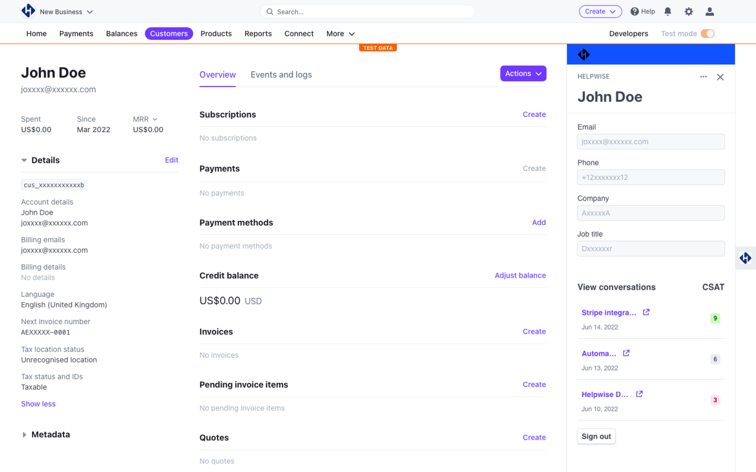The width and height of the screenshot is (756, 472).
Task: Open the Helpwise options ellipsis menu
Action: pyautogui.click(x=704, y=76)
